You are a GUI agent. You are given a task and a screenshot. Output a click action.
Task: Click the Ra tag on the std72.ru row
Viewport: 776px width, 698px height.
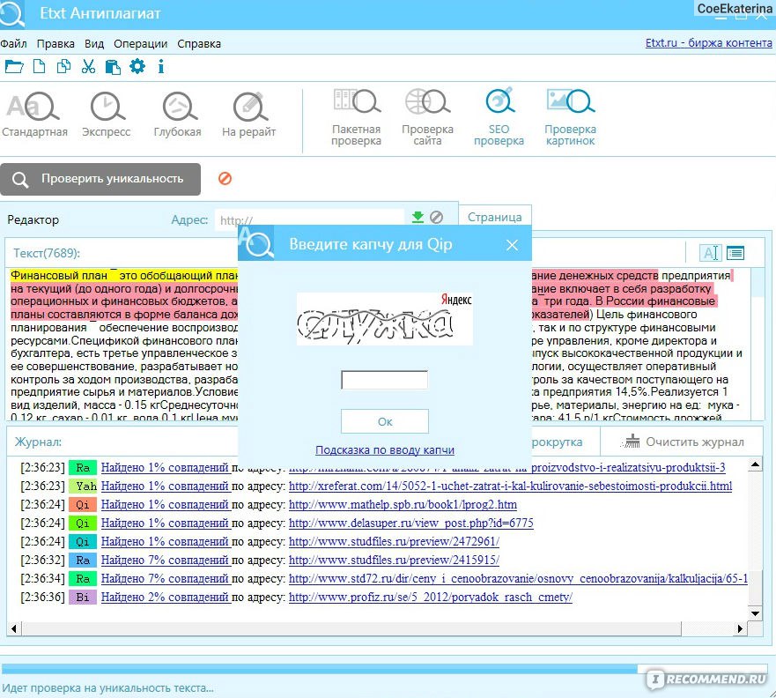pyautogui.click(x=83, y=578)
